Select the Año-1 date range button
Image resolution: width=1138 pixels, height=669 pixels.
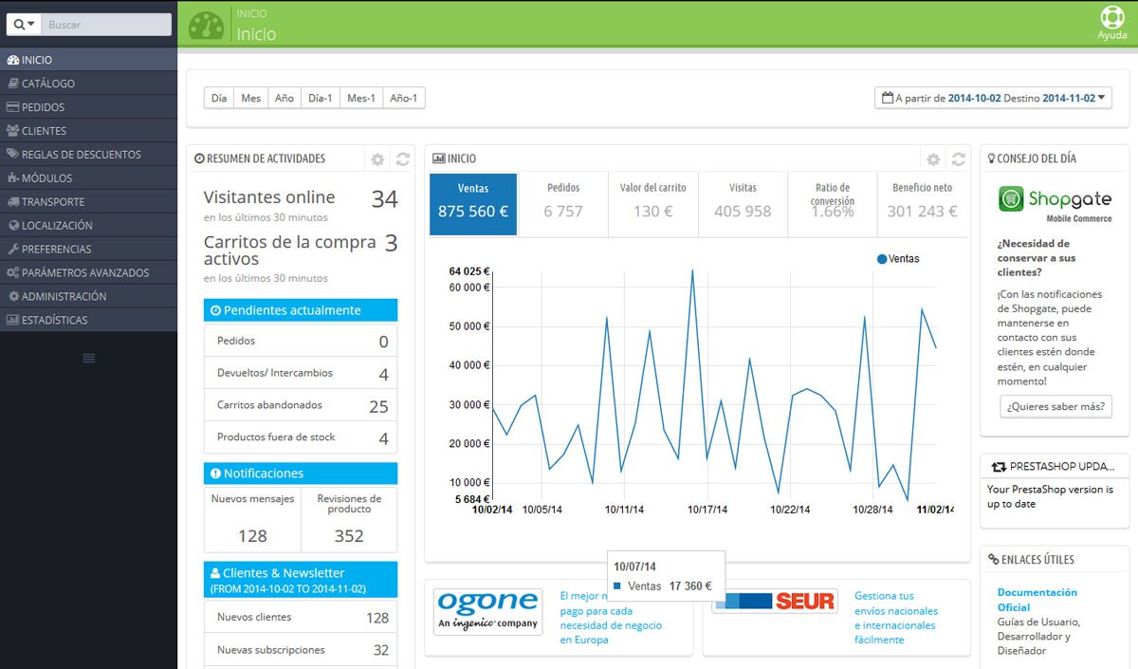point(404,98)
